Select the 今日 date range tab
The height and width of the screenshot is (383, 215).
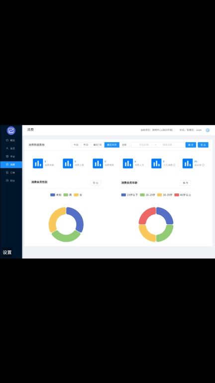click(76, 145)
